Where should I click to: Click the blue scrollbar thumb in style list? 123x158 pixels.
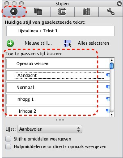[x=112, y=66]
